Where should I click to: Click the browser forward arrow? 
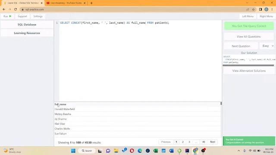tap(9, 9)
